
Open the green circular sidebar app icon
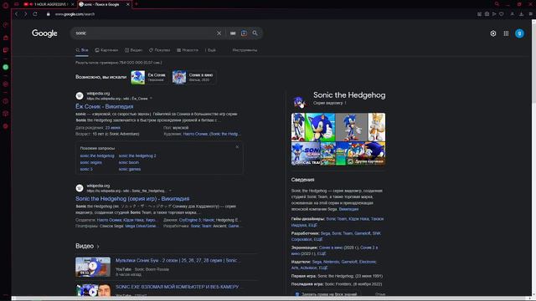click(6, 67)
